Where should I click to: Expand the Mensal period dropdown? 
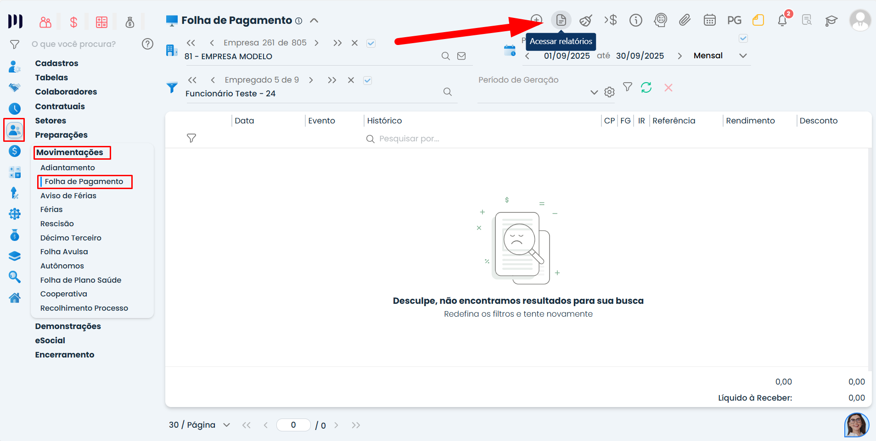(743, 56)
